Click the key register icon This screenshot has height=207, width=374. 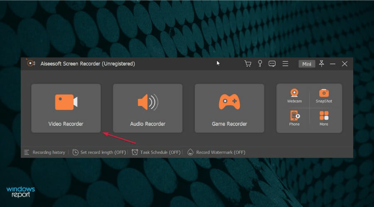260,64
